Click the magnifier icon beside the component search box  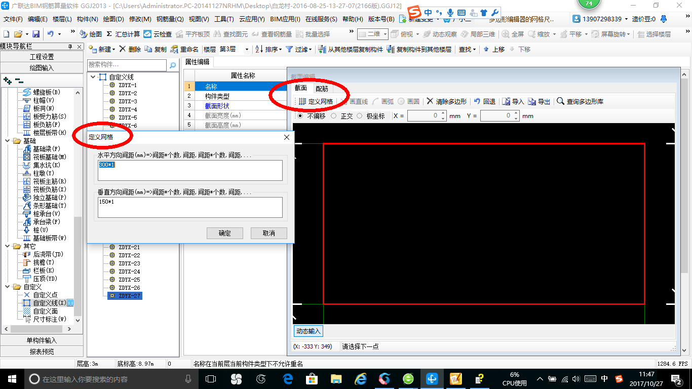[173, 65]
